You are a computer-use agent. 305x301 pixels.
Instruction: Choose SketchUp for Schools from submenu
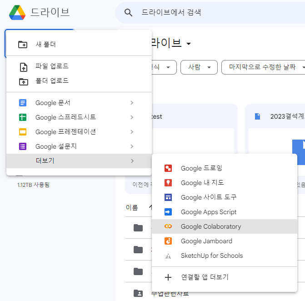225,256
